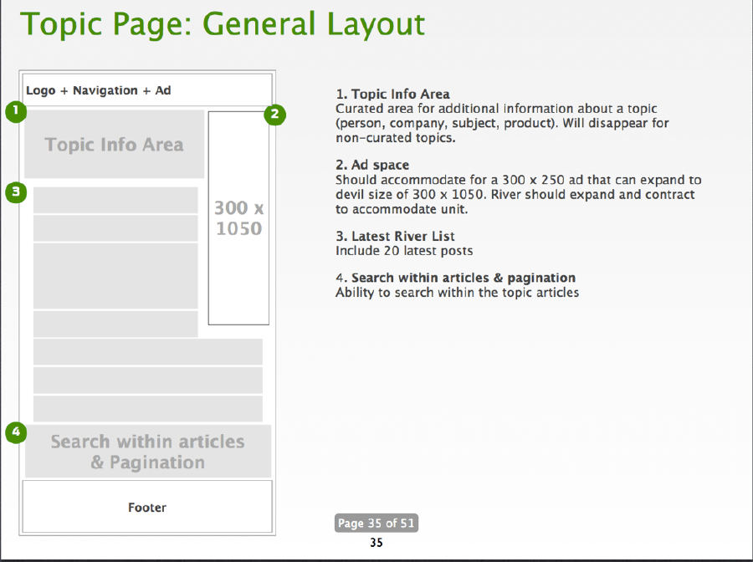
Task: Click the '3. Latest River List' heading
Action: pyautogui.click(x=395, y=237)
